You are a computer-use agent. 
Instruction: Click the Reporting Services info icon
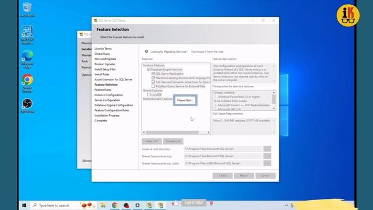(x=146, y=51)
